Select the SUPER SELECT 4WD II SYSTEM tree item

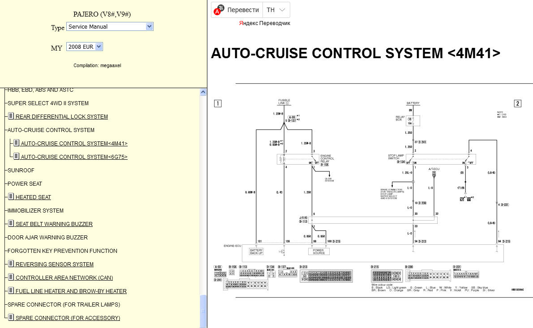(x=48, y=103)
